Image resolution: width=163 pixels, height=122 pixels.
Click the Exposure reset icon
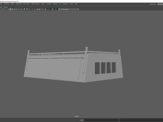click(x=46, y=9)
